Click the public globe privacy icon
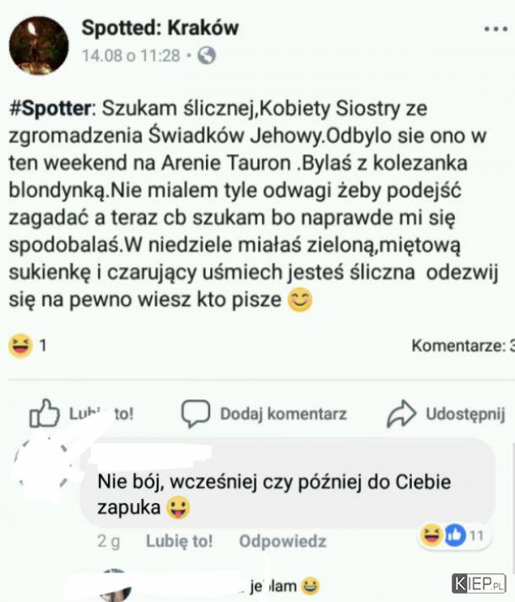 [207, 56]
